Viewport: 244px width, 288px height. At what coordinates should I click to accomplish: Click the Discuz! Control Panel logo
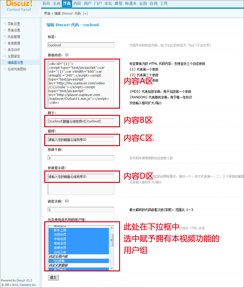click(x=20, y=6)
